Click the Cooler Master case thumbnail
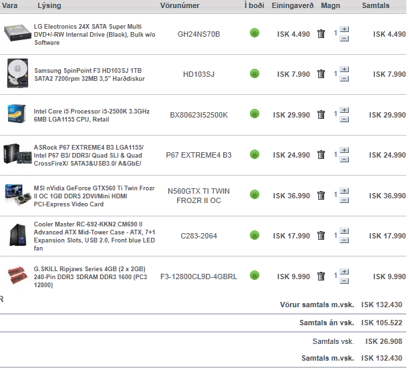This screenshot has width=409, height=370. (x=16, y=236)
